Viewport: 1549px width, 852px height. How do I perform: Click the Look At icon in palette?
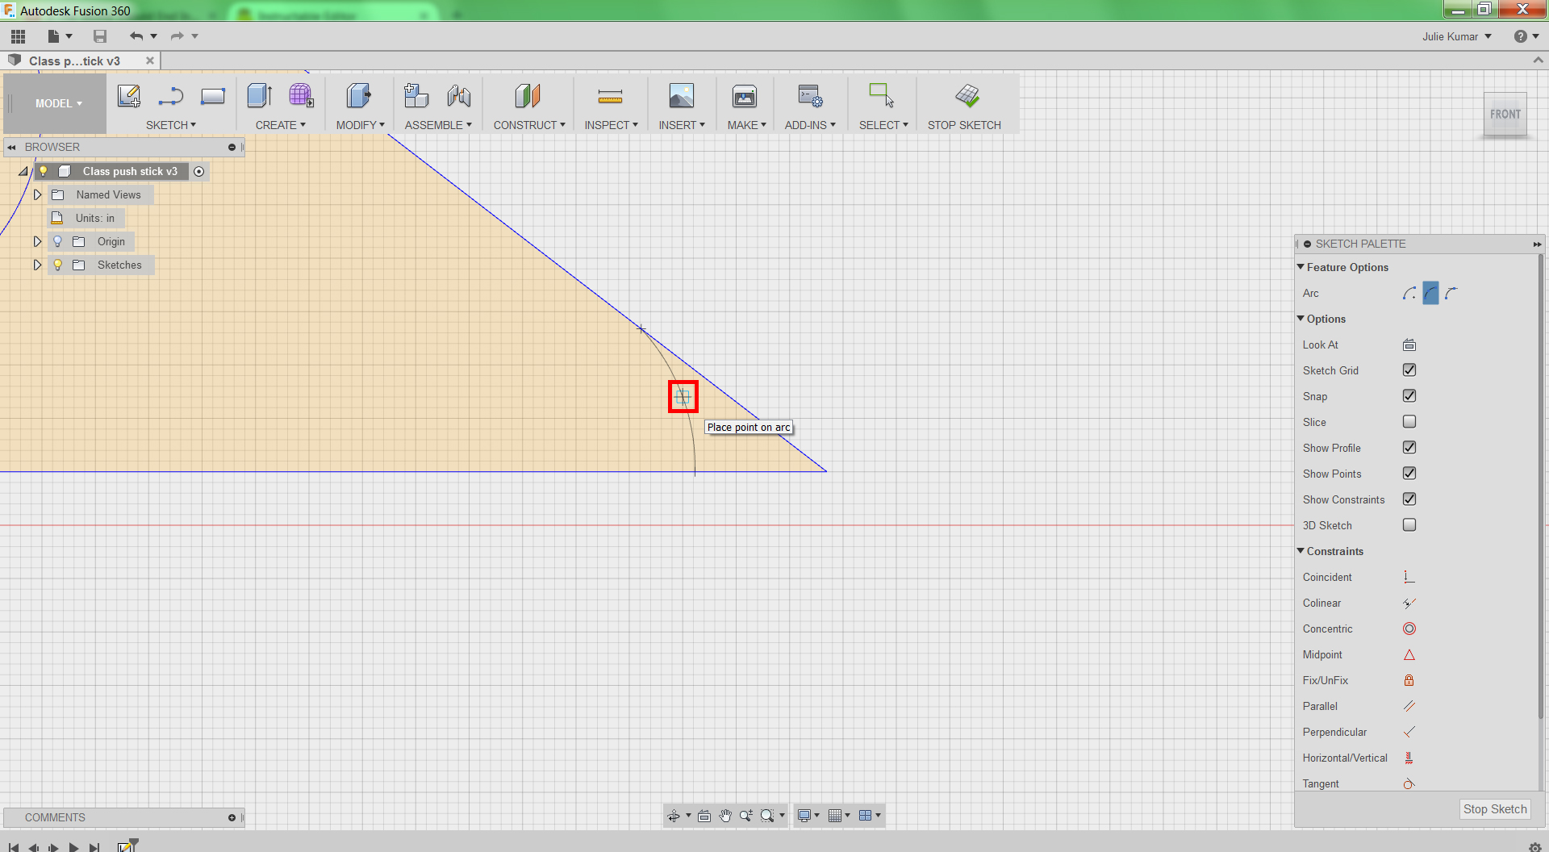pyautogui.click(x=1409, y=345)
